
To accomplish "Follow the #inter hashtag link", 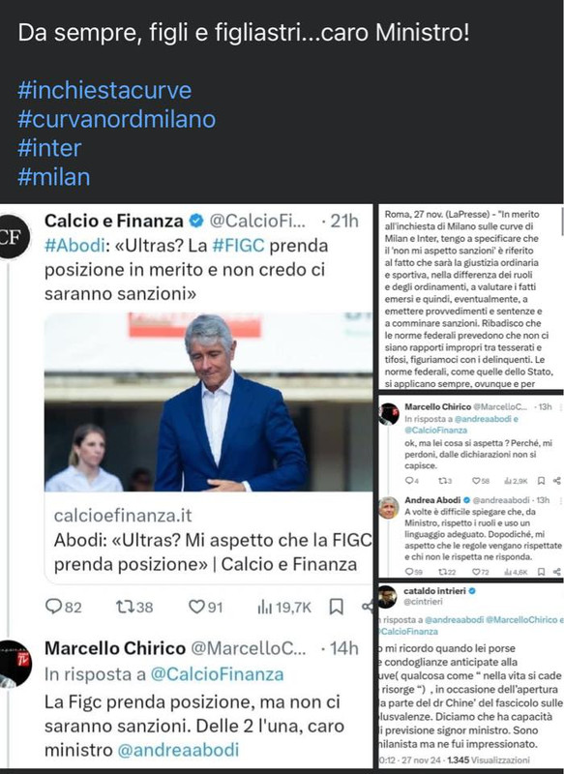I will pyautogui.click(x=49, y=148).
